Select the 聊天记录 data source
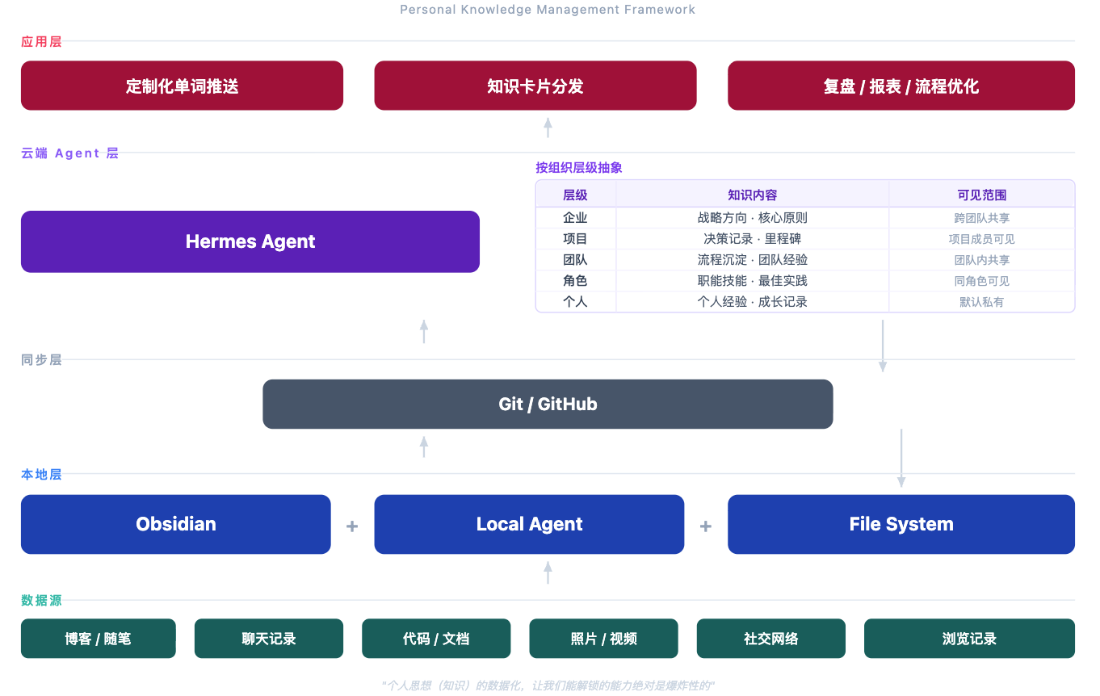The height and width of the screenshot is (696, 1100). (x=268, y=639)
